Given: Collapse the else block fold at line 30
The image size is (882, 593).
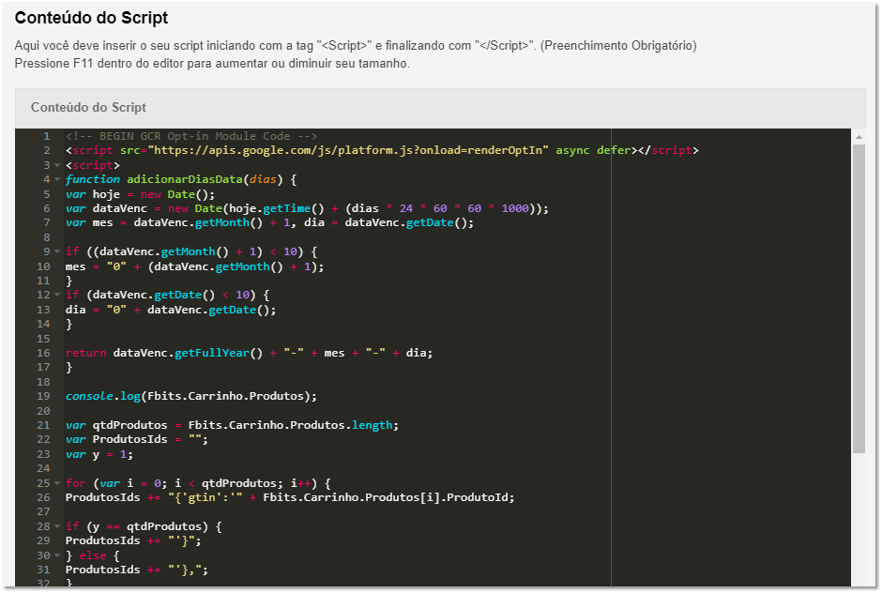Looking at the screenshot, I should tap(57, 555).
